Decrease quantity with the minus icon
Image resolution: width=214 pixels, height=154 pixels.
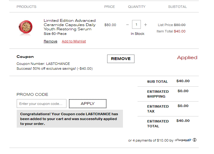click(x=127, y=25)
